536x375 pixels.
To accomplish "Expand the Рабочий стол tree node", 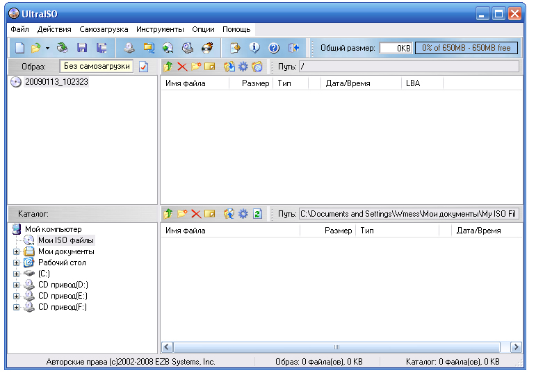I will click(16, 262).
